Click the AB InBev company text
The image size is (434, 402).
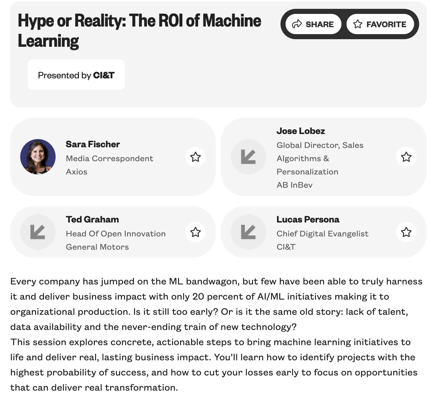click(294, 185)
